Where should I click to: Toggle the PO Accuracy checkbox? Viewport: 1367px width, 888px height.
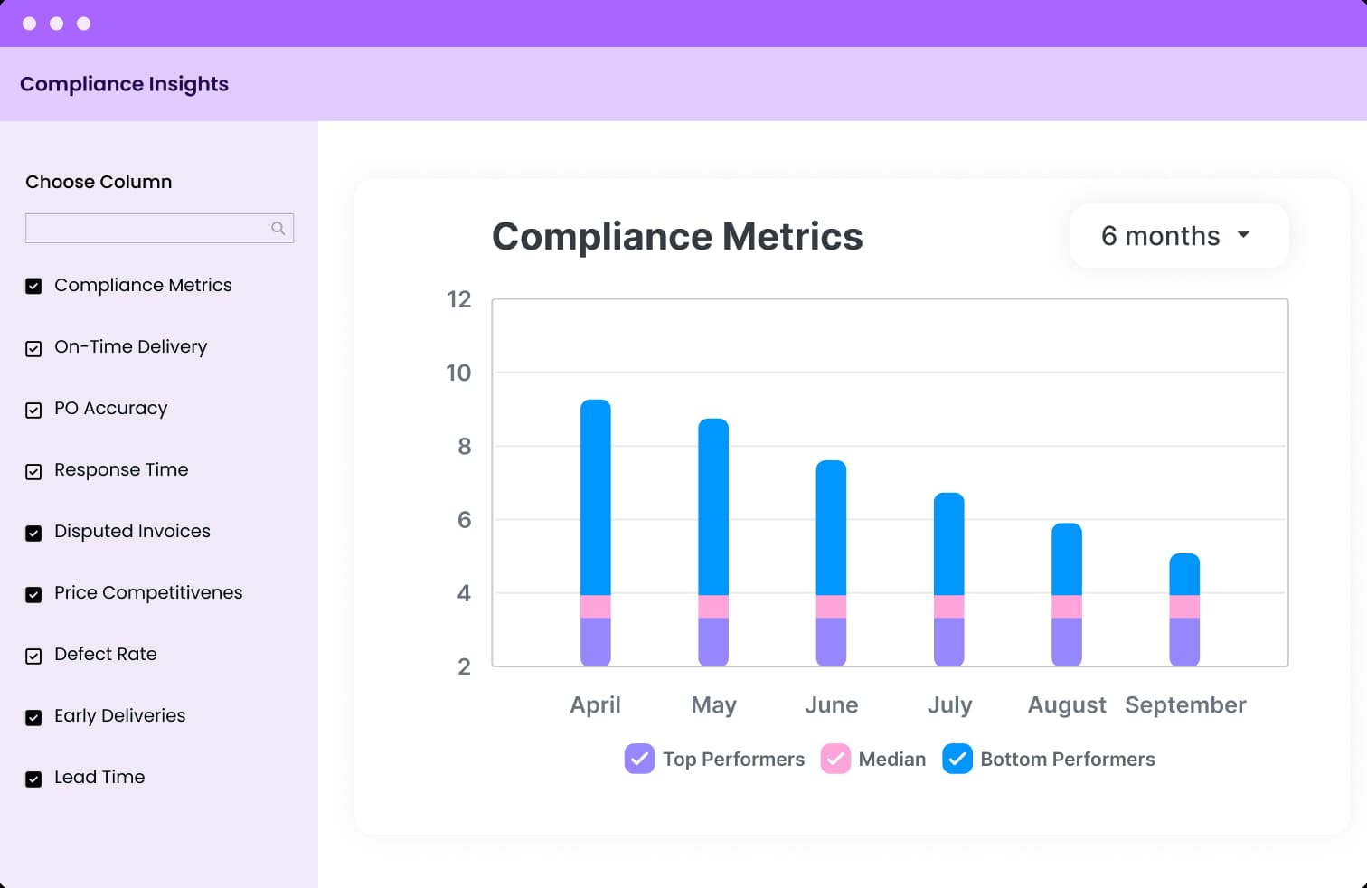[33, 410]
